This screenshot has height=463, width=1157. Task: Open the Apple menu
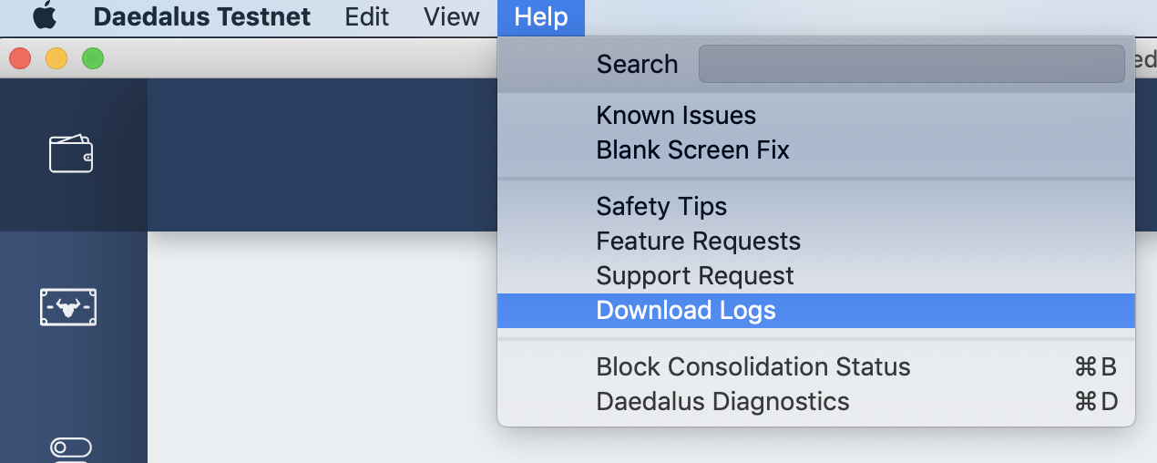(44, 16)
